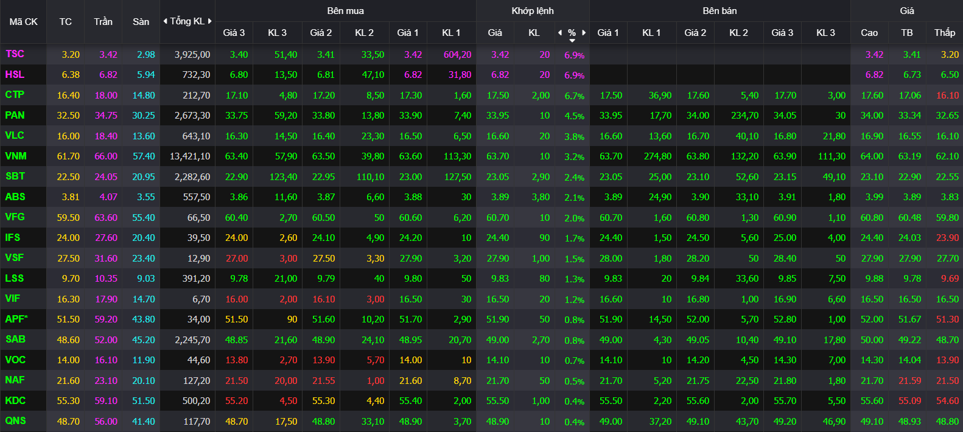963x432 pixels.
Task: Click VIF total volume 6,70
Action: point(201,299)
